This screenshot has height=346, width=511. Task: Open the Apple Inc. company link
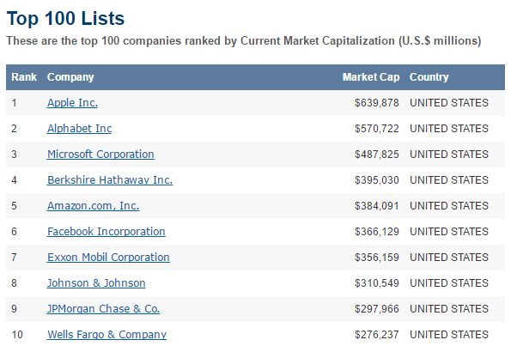point(72,103)
